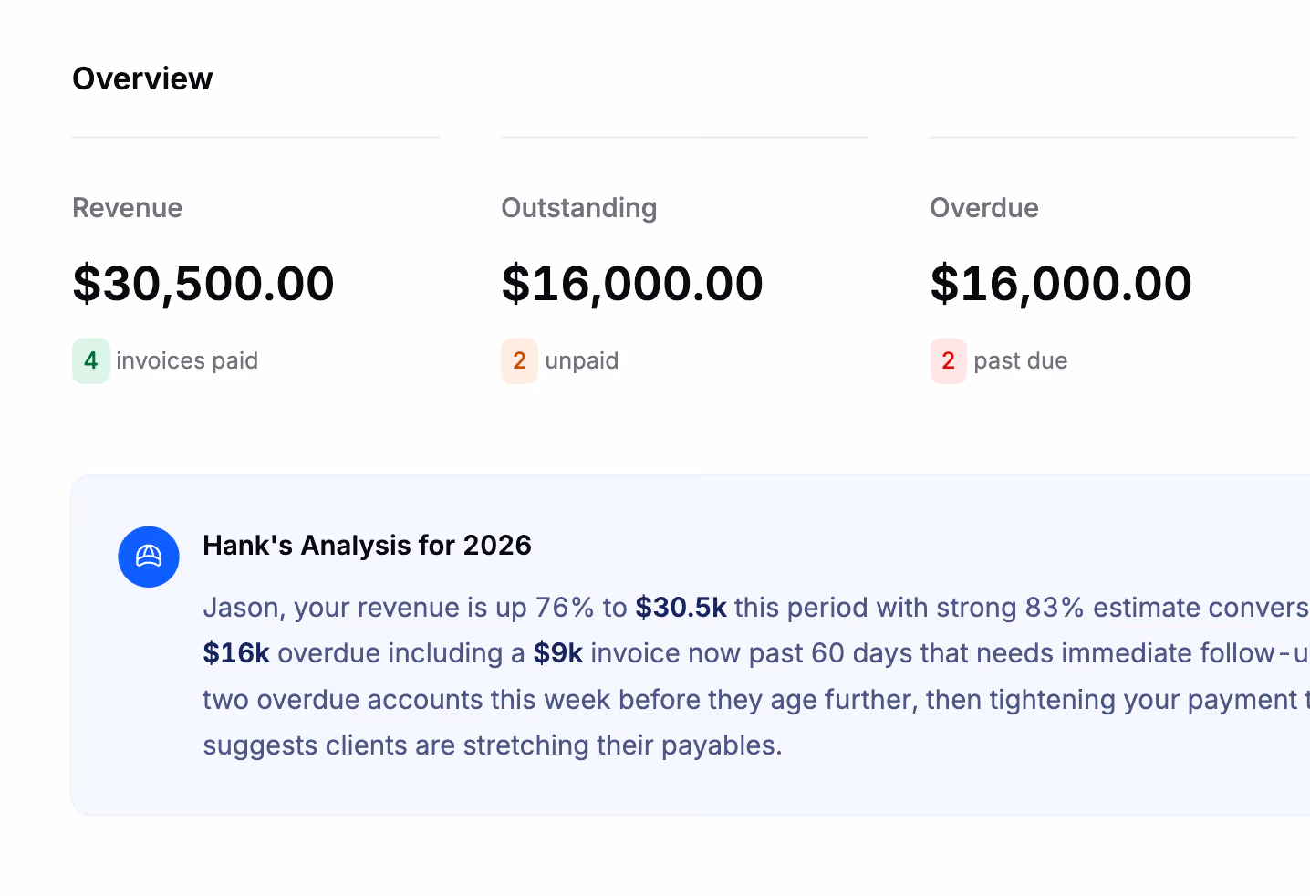Switch to the Overview section
Image resolution: width=1310 pixels, height=896 pixels.
(x=142, y=78)
